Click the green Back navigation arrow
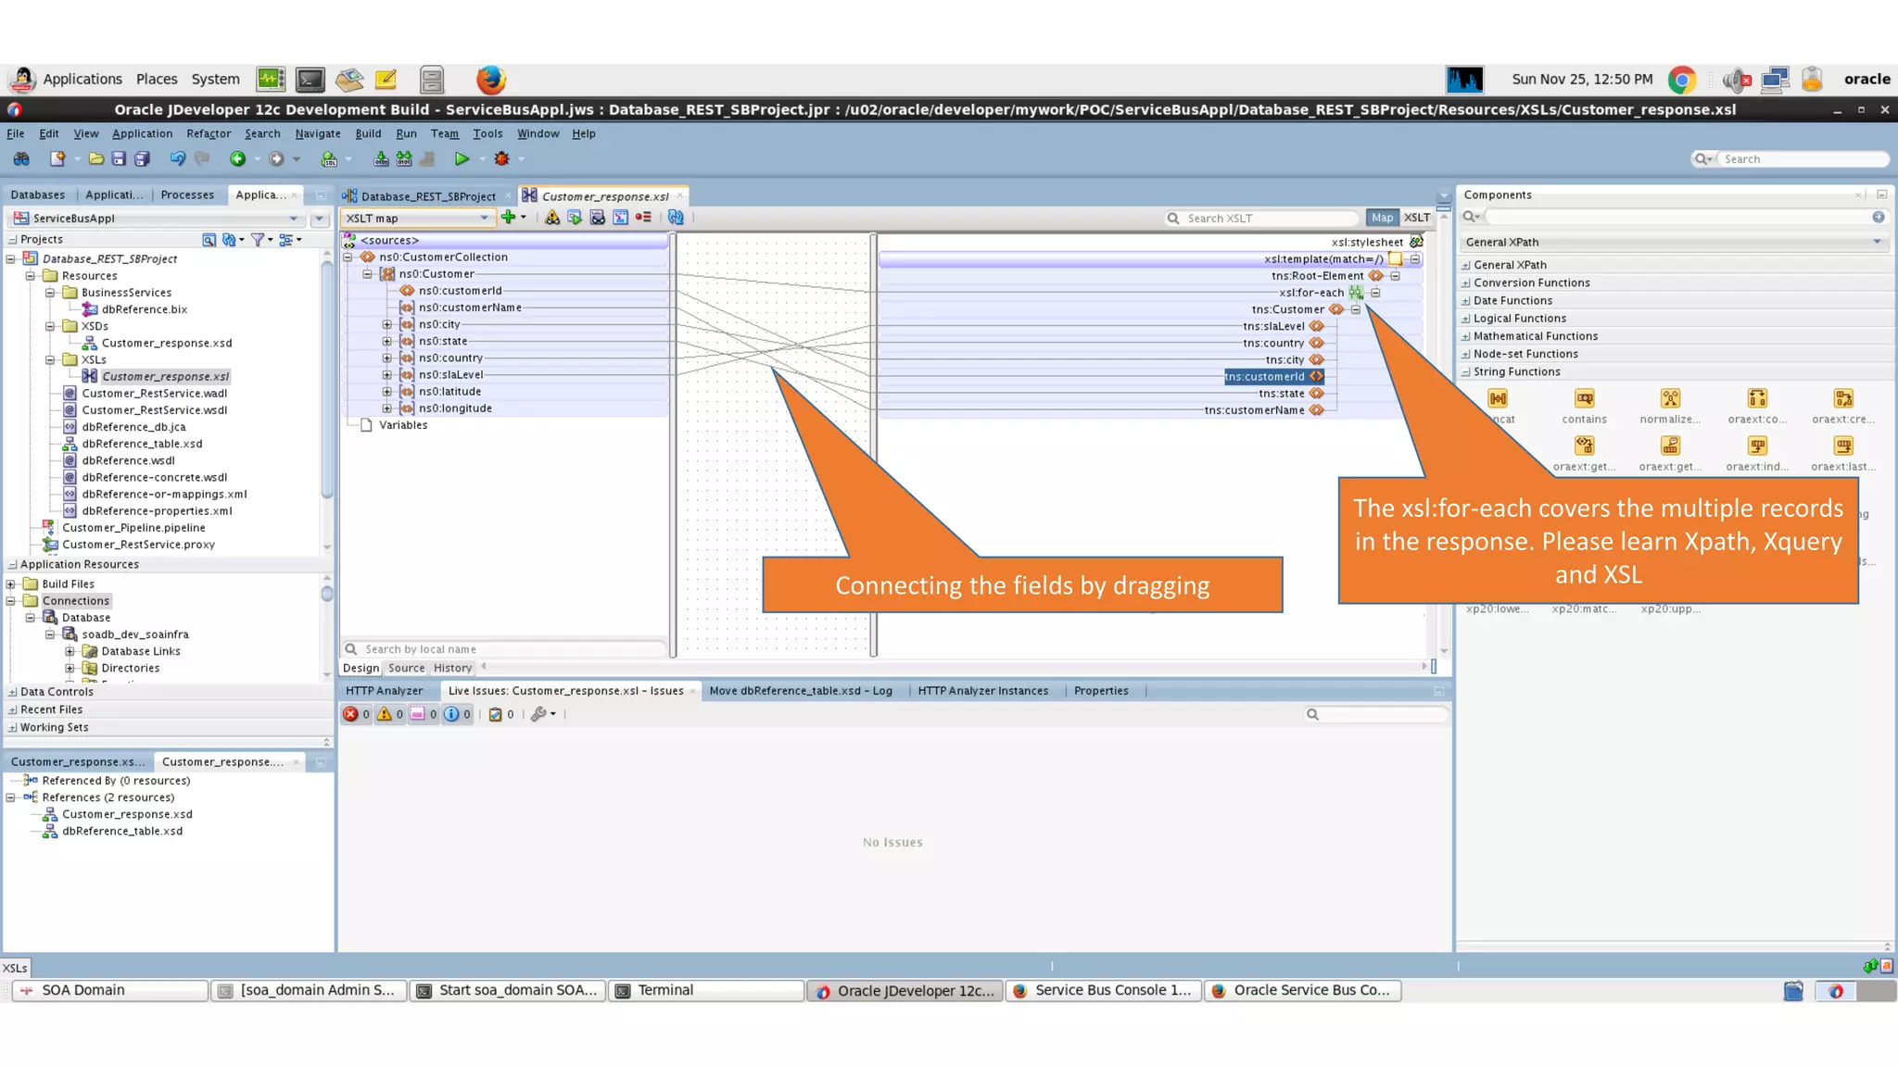This screenshot has height=1067, width=1898. pos(238,159)
